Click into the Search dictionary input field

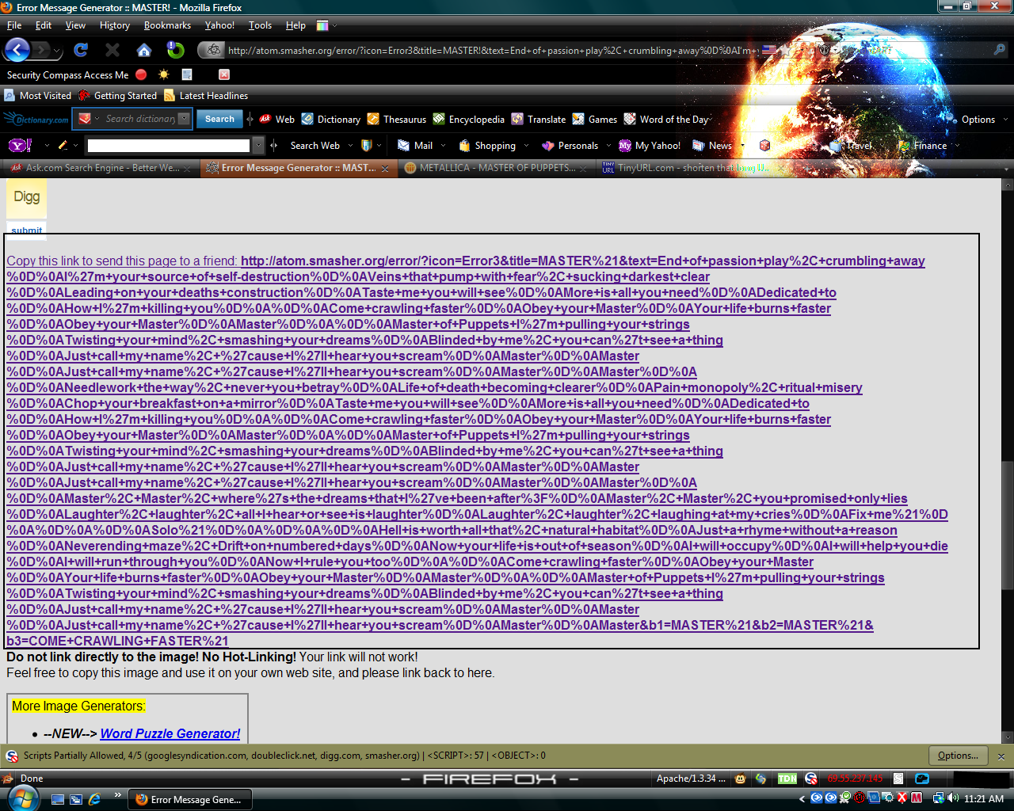click(140, 119)
